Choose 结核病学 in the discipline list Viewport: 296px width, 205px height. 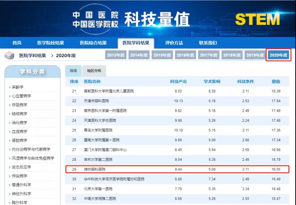[20, 114]
